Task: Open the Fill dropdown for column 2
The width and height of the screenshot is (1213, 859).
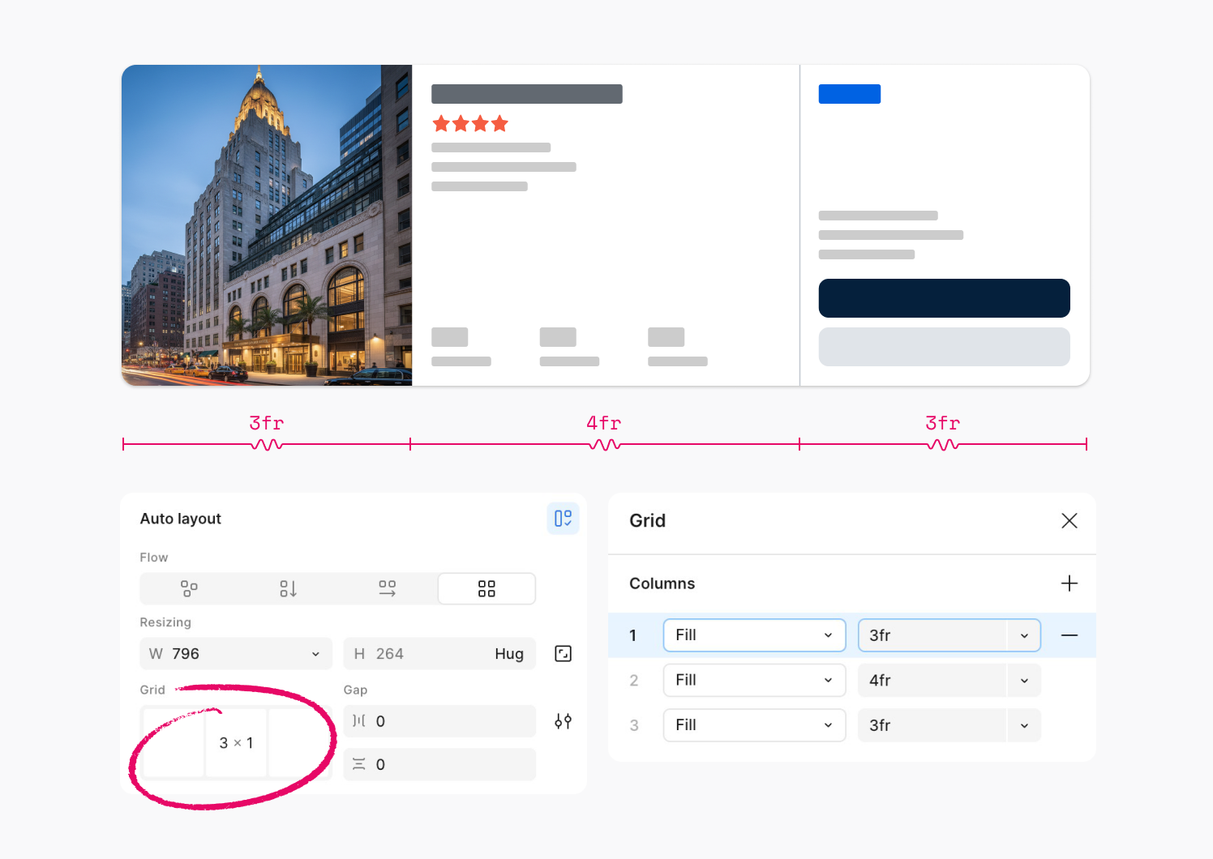Action: 755,680
